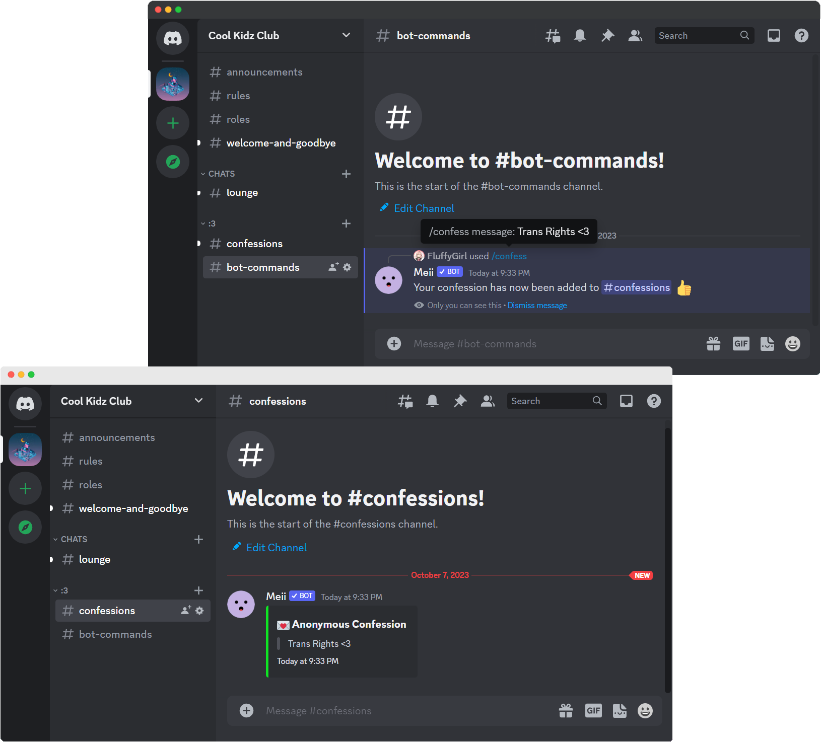Open the emoji picker in #confessions

(x=645, y=710)
